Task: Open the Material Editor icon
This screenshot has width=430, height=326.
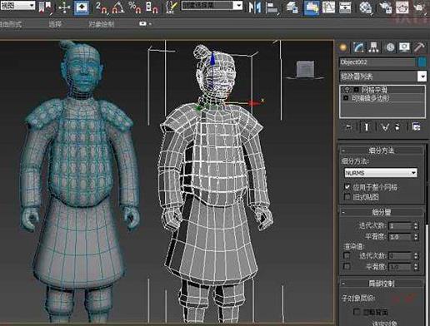Action: click(366, 7)
